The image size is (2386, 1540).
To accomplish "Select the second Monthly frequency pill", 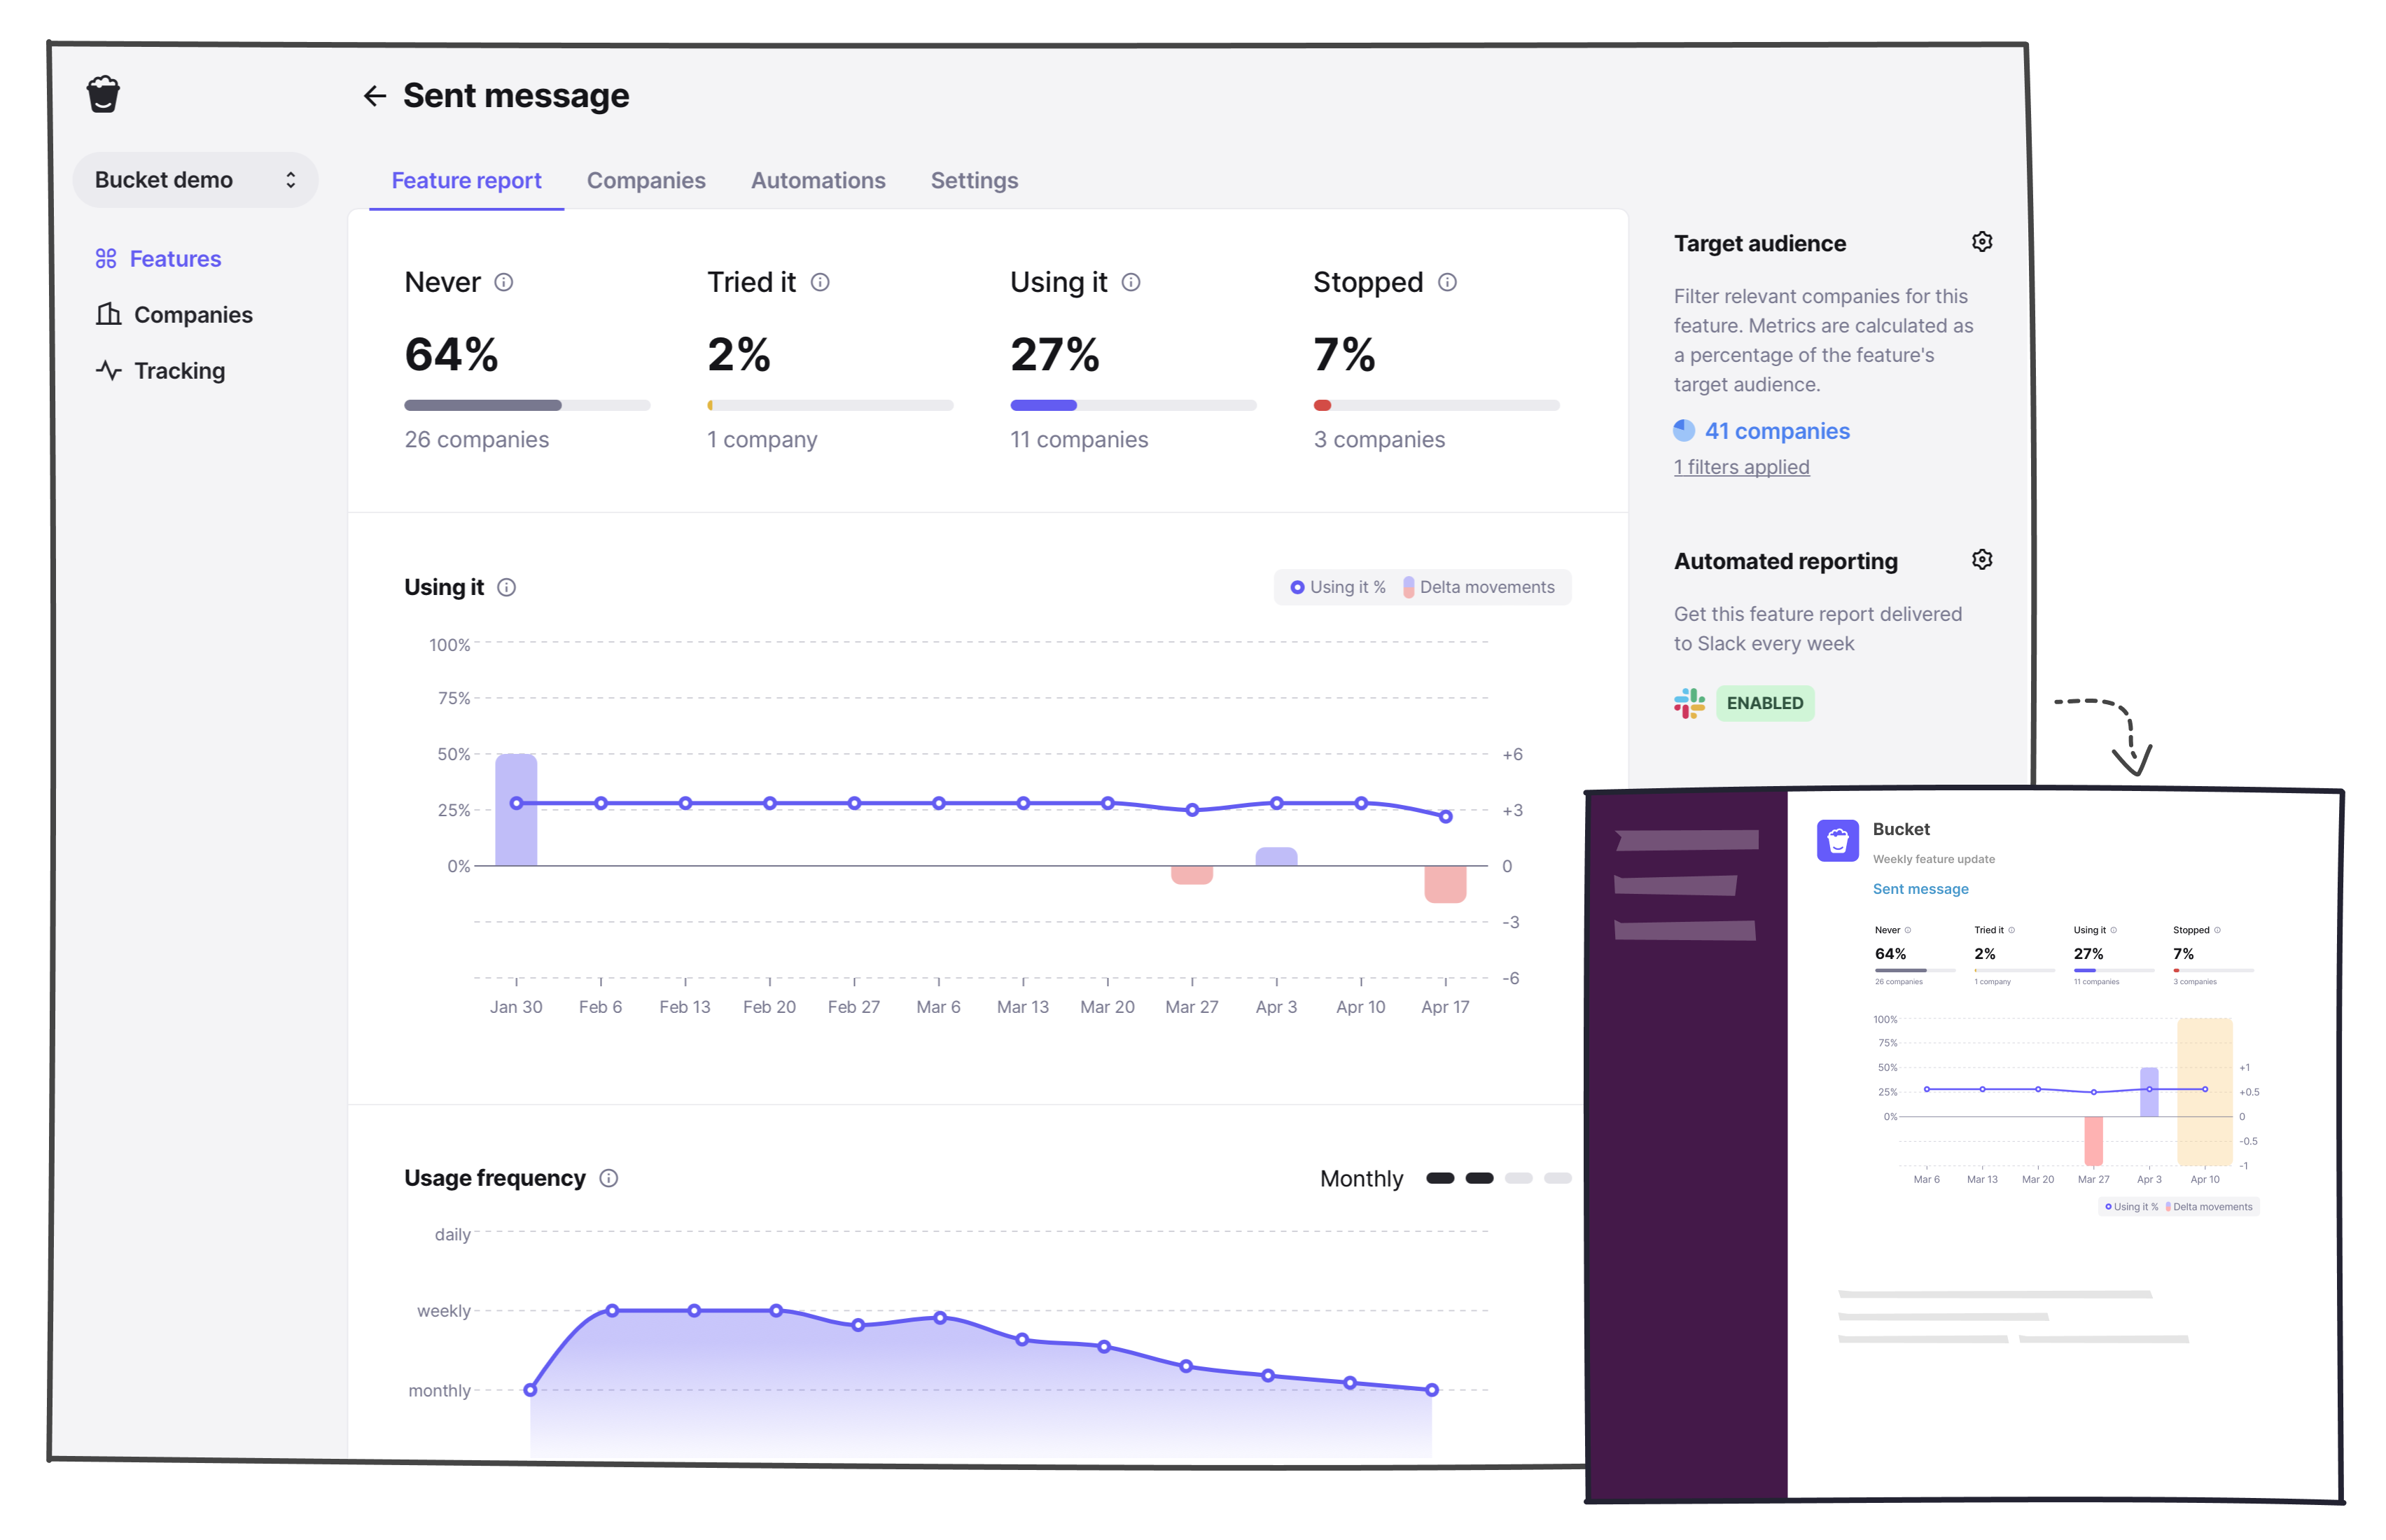I will coord(1479,1179).
